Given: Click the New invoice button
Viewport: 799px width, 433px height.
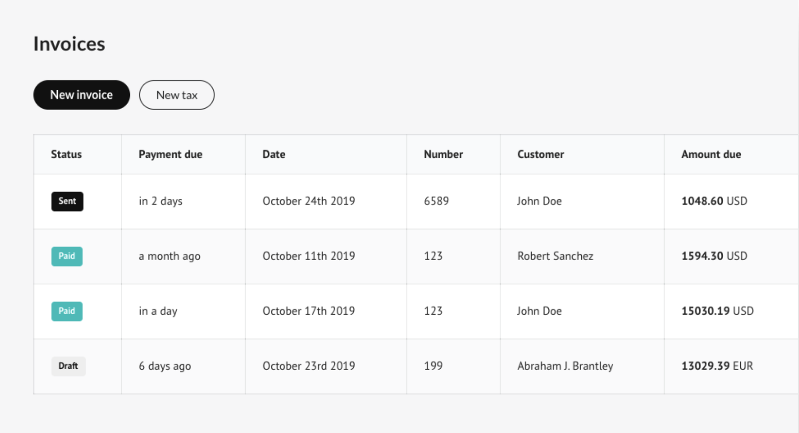Looking at the screenshot, I should coord(81,95).
